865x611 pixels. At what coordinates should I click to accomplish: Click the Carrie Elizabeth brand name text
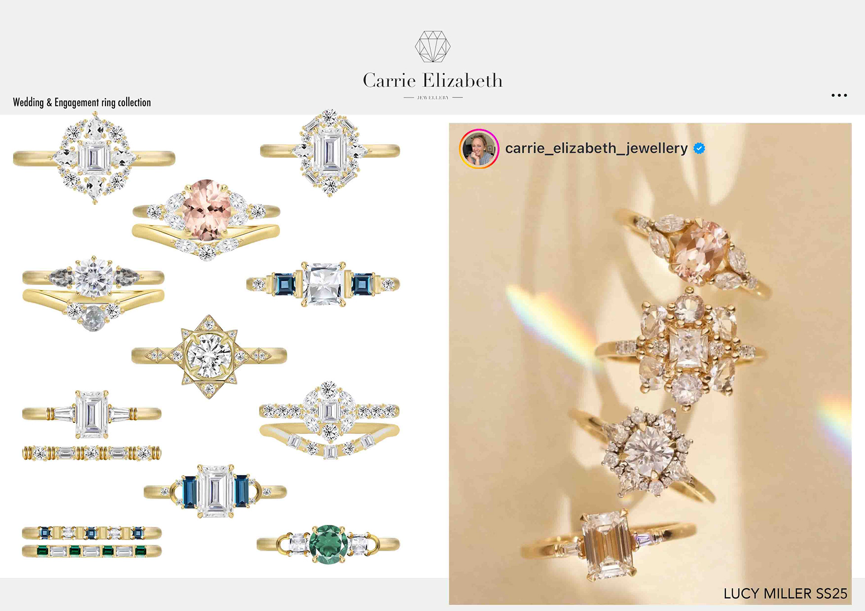click(x=432, y=81)
